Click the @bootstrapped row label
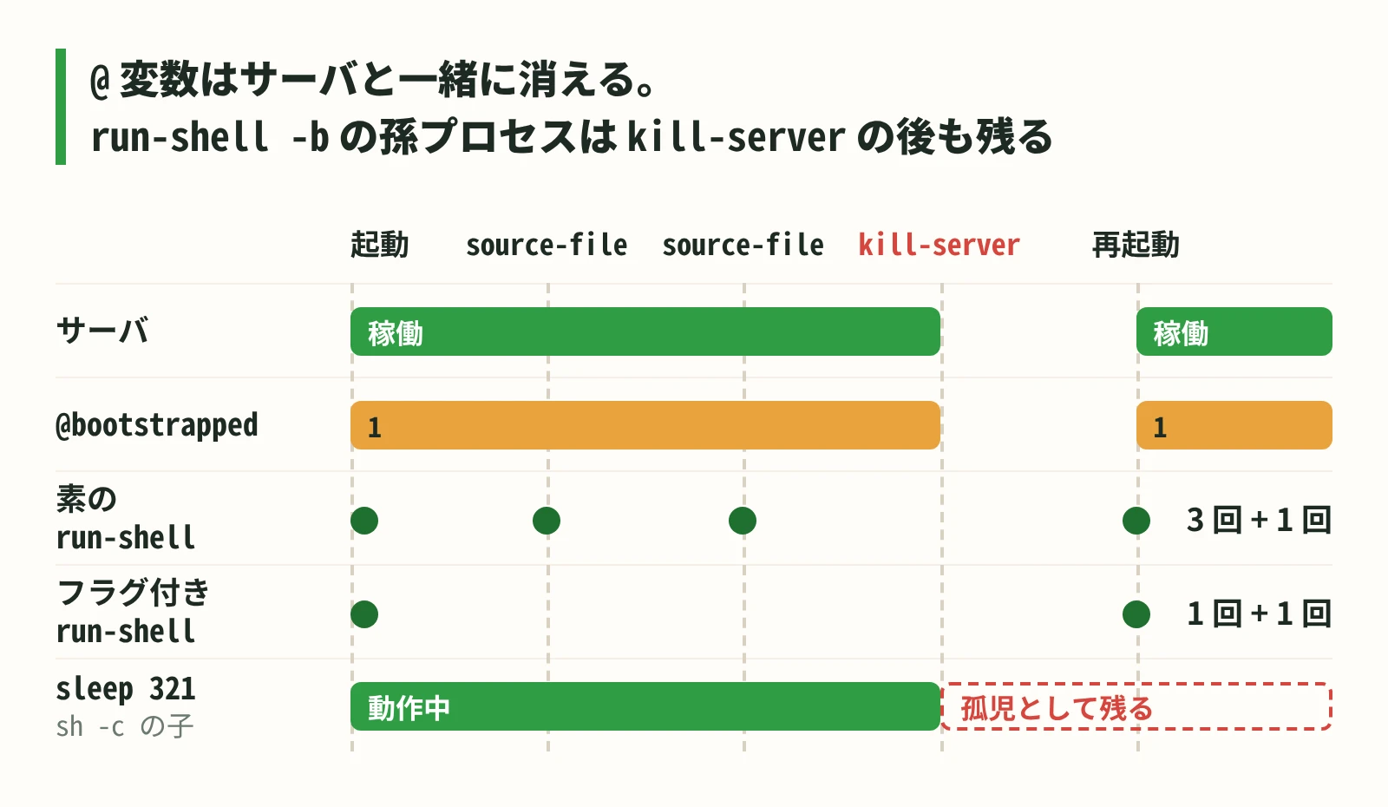The height and width of the screenshot is (807, 1388). point(157,425)
